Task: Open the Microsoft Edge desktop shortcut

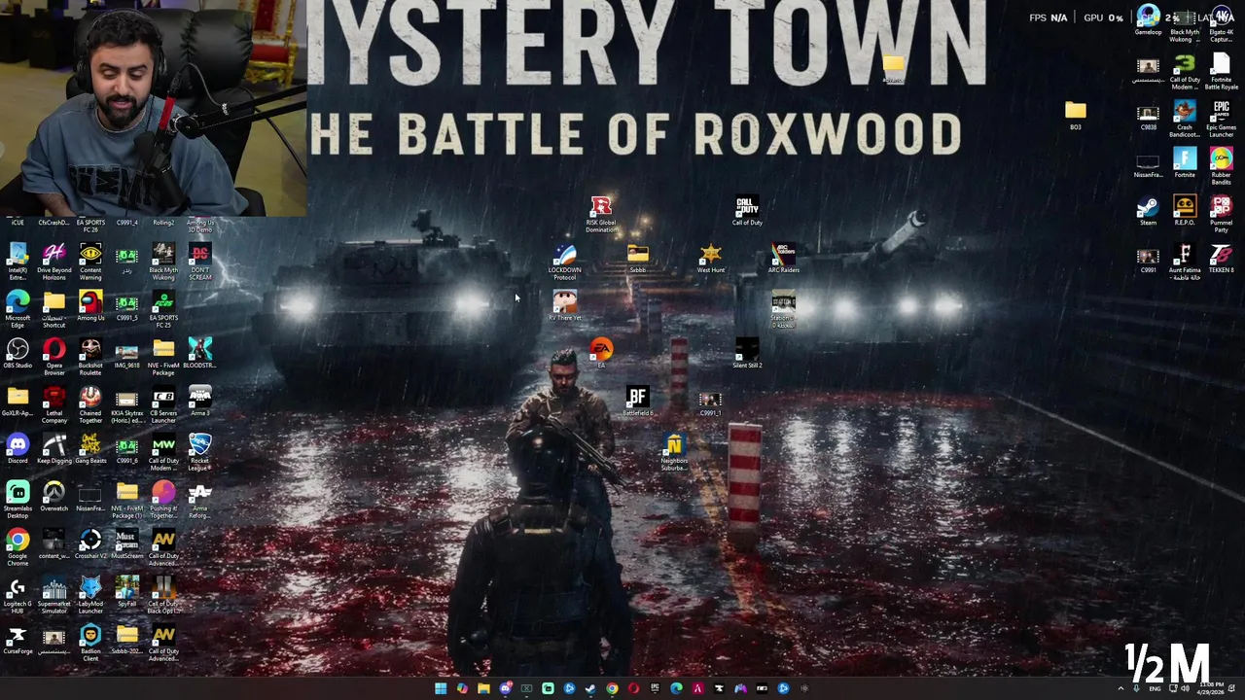Action: point(18,308)
